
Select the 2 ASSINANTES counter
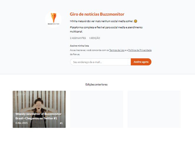pyautogui.click(x=78, y=38)
